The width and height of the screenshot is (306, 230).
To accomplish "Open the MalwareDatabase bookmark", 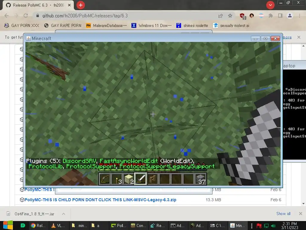I will pyautogui.click(x=106, y=26).
